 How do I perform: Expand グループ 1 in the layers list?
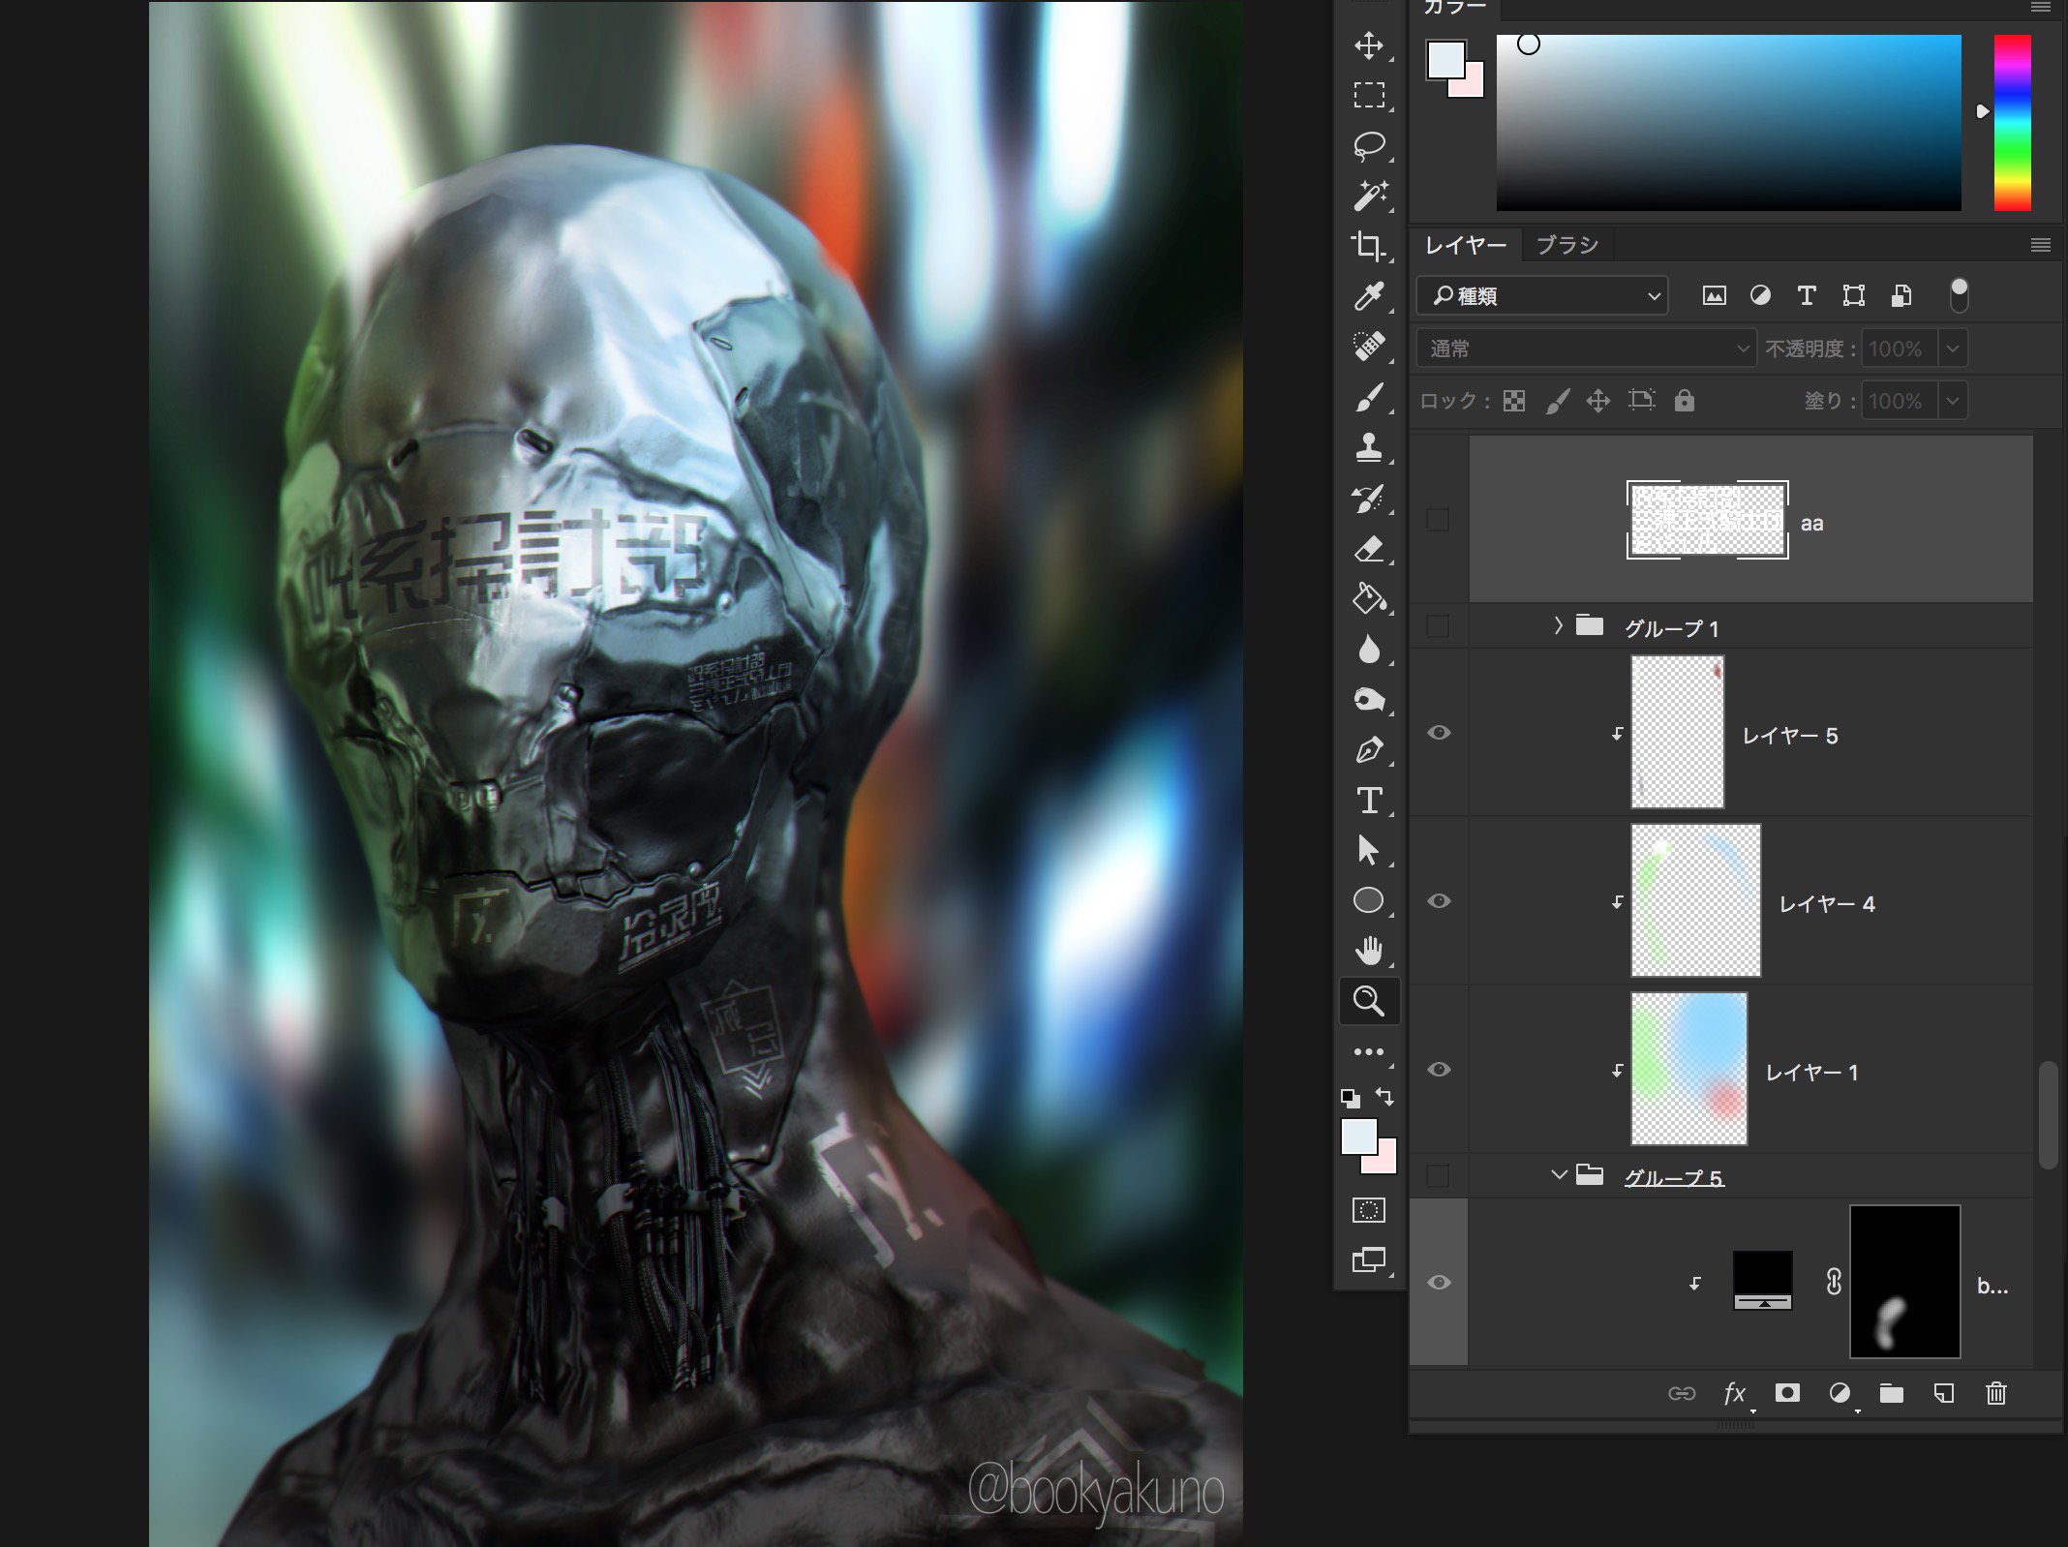point(1559,626)
